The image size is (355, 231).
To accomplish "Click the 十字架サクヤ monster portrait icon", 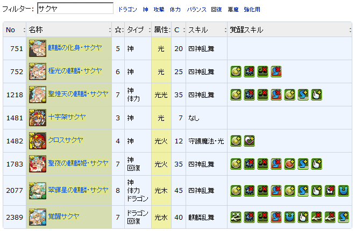I will [38, 118].
